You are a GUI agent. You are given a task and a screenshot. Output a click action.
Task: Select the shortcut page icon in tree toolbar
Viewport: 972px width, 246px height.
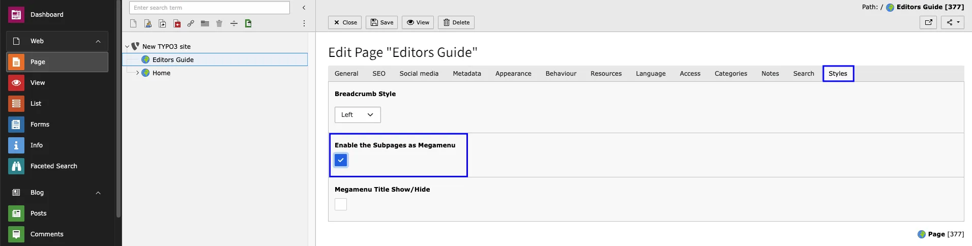point(162,23)
